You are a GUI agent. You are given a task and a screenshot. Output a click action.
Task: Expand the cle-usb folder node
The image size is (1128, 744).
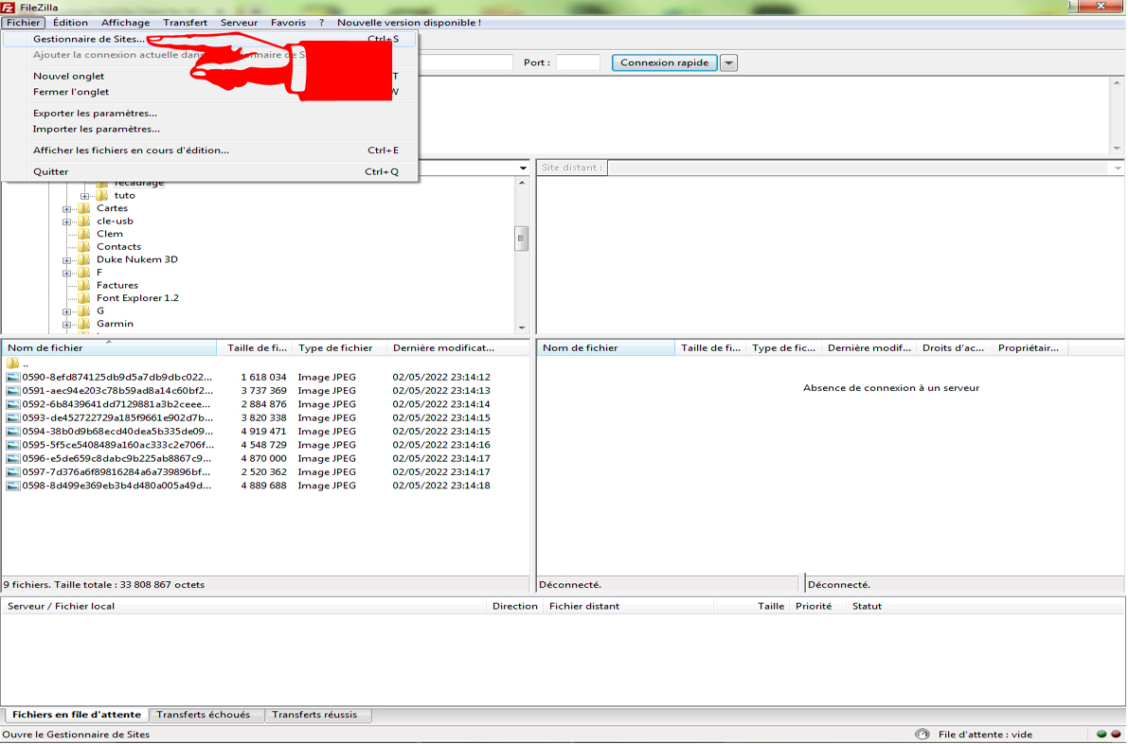66,221
